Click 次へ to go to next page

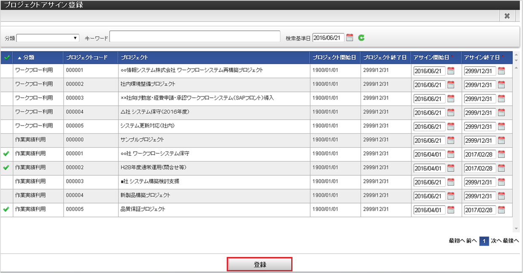click(x=496, y=241)
